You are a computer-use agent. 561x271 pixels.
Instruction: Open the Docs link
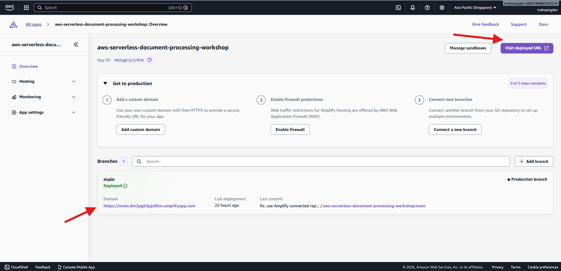pyautogui.click(x=543, y=25)
